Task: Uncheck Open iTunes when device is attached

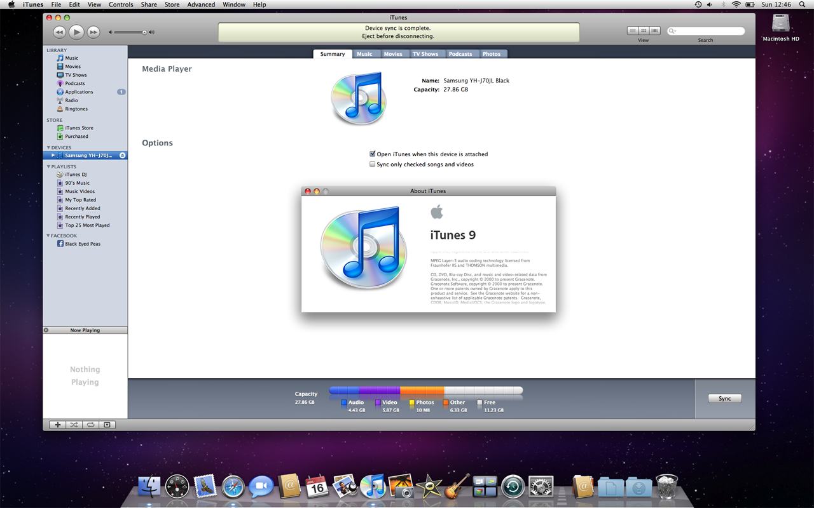Action: 373,154
